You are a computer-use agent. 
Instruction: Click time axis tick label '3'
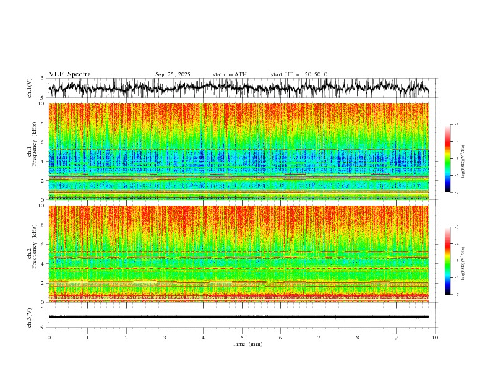tap(165, 338)
